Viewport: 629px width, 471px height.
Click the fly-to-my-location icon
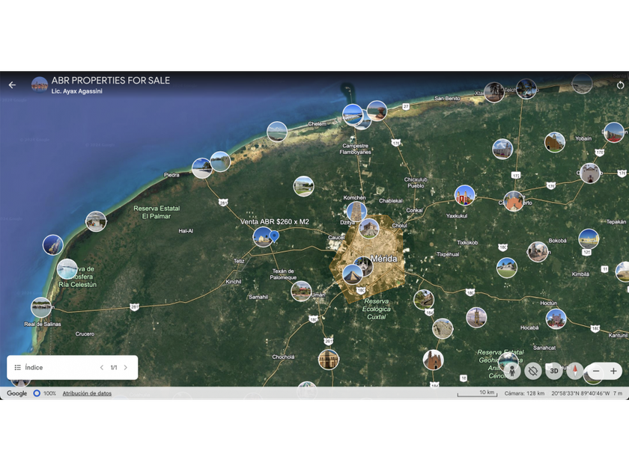(533, 371)
